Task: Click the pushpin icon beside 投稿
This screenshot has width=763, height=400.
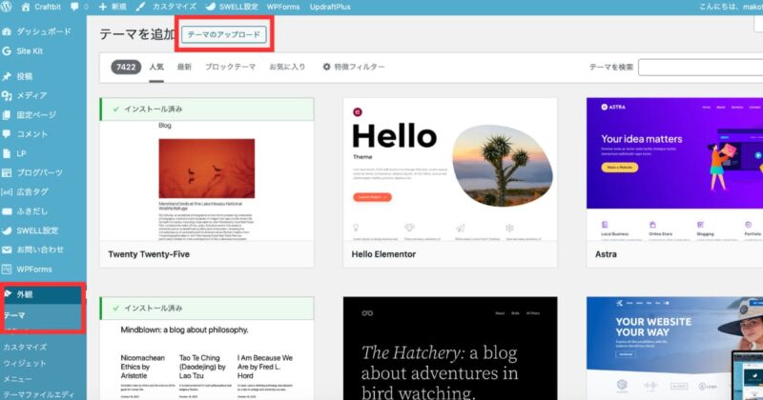Action: pos(7,76)
